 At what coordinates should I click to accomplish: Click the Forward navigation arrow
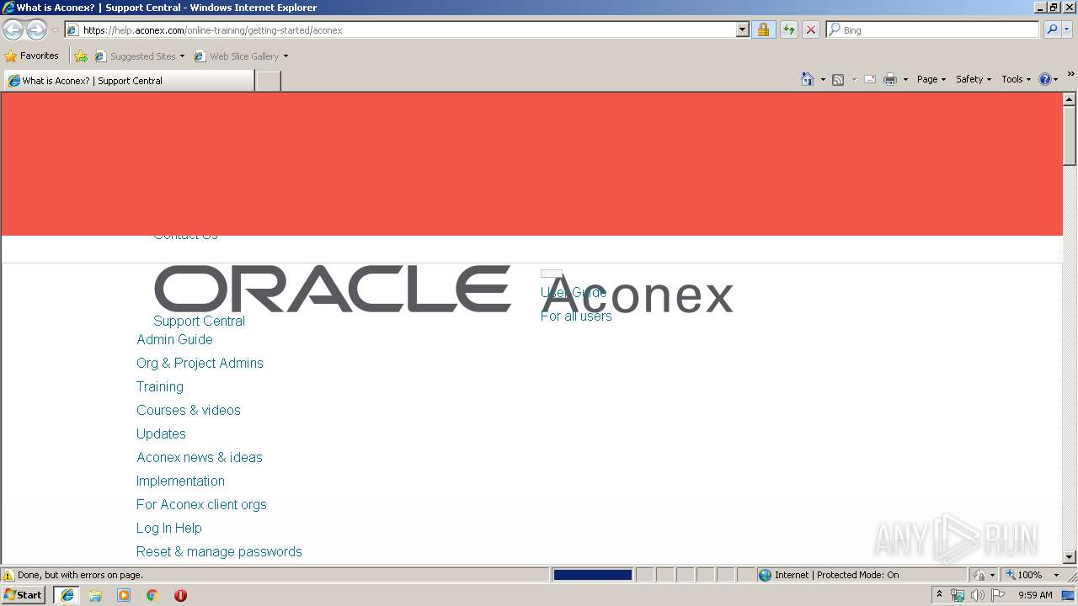[x=36, y=30]
